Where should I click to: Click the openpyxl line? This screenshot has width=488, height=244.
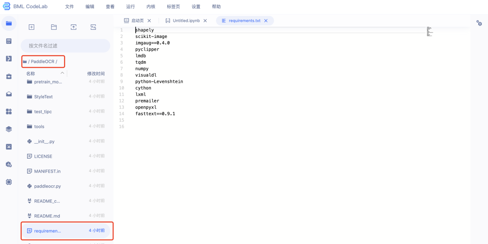tap(146, 108)
